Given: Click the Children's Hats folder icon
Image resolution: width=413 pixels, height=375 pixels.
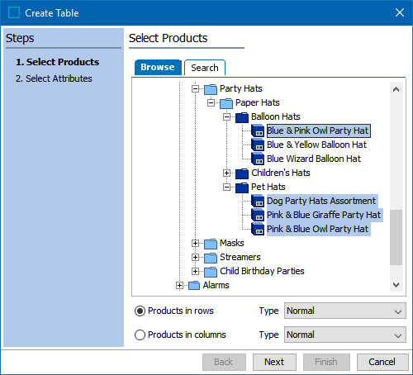Looking at the screenshot, I should coord(242,173).
